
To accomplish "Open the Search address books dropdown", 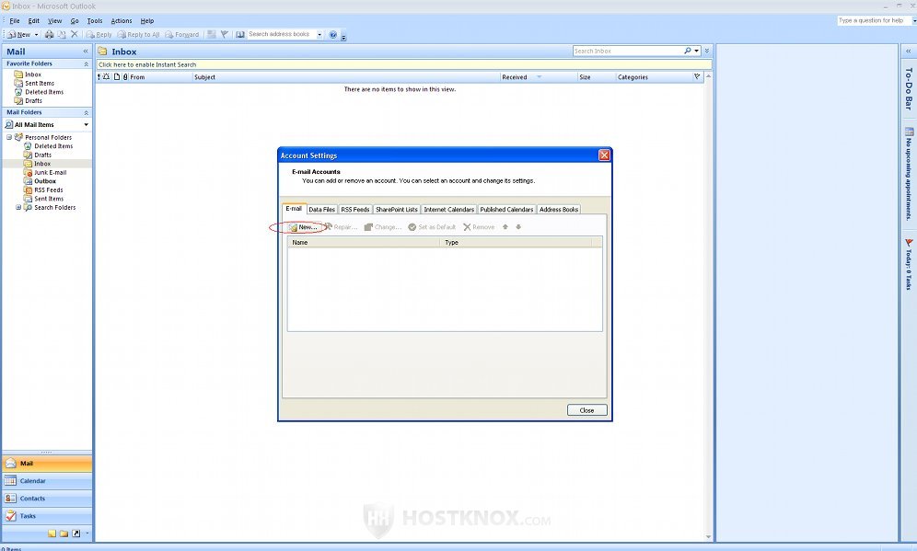I will 319,34.
